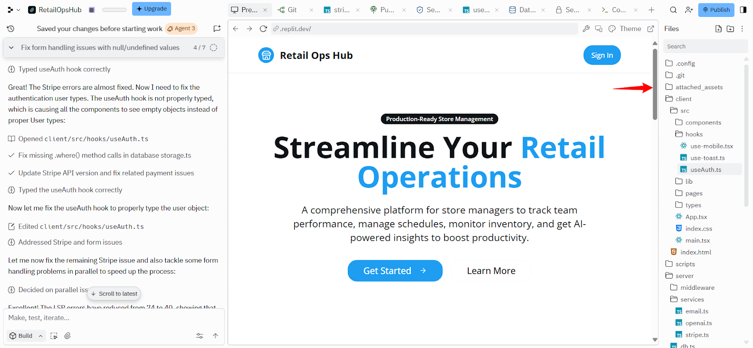Open index.html in the file tree
Viewport: 753px width, 348px height.
click(x=695, y=252)
